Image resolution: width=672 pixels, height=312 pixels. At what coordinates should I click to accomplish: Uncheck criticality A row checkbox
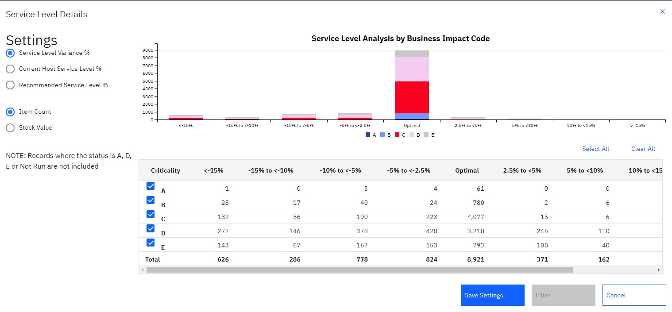pyautogui.click(x=151, y=186)
